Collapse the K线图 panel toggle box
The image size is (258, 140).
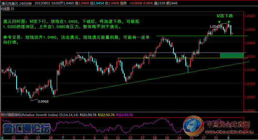(12, 9)
